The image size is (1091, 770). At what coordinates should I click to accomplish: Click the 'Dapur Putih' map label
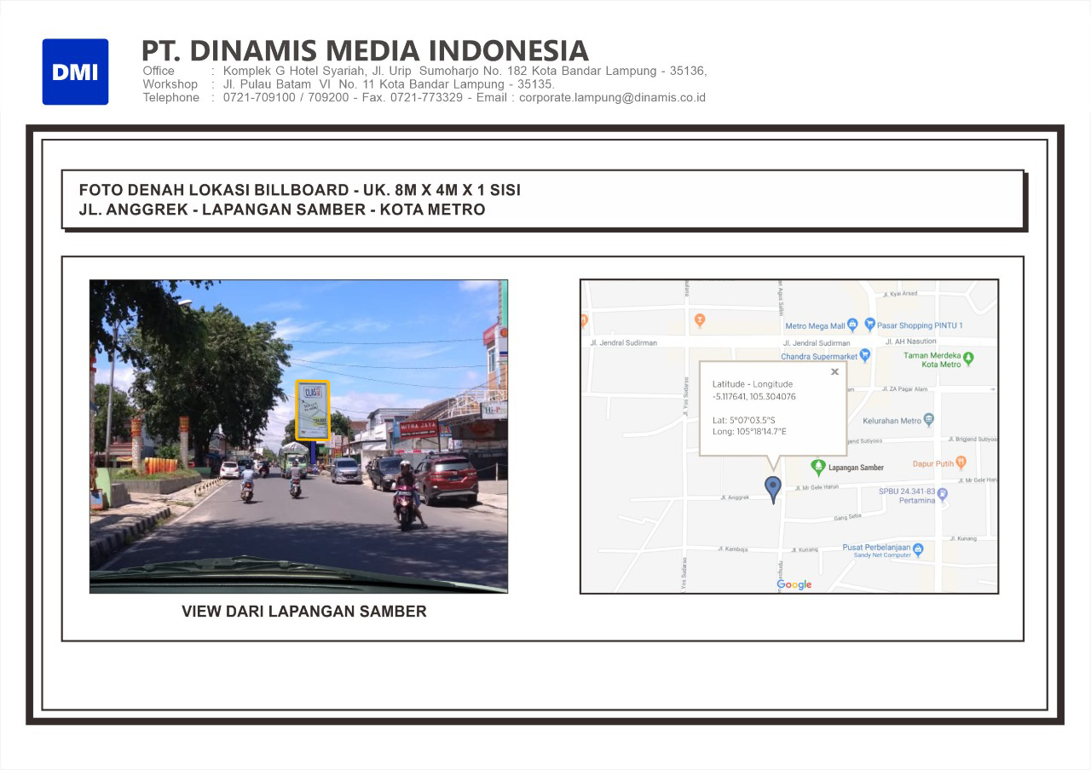click(933, 463)
